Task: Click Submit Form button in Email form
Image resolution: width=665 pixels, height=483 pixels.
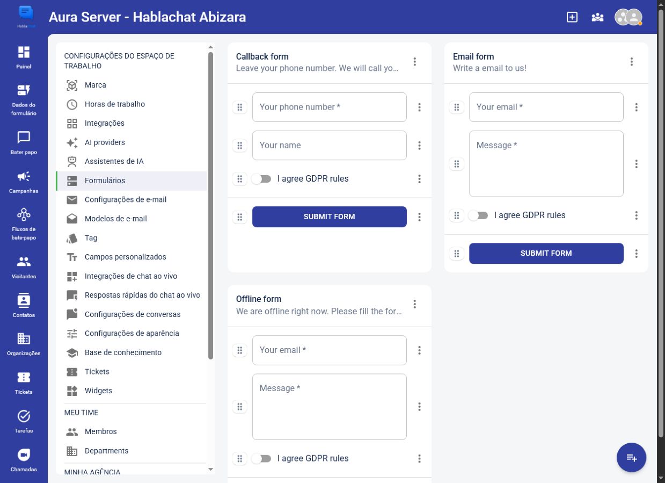Action: click(546, 254)
